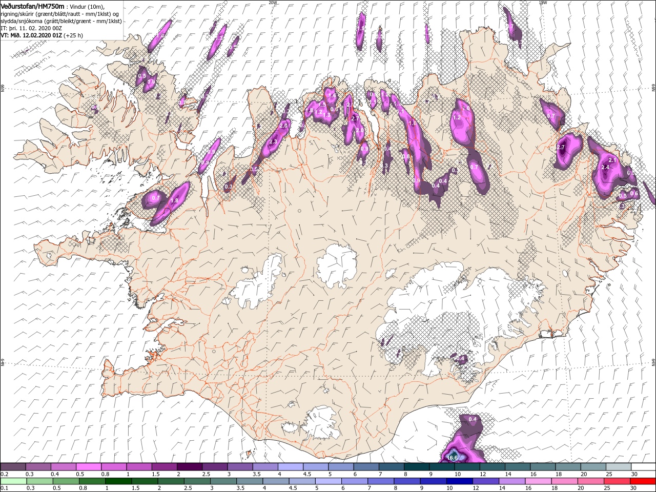Click the 'VT: Mið. 12.02.2020 01Z (+25 h)' line
Viewport: 656px width, 492px height.
tap(42, 35)
